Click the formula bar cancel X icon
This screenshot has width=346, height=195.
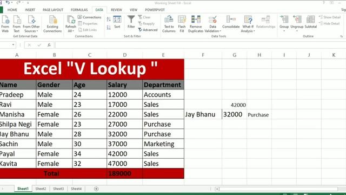29,45
